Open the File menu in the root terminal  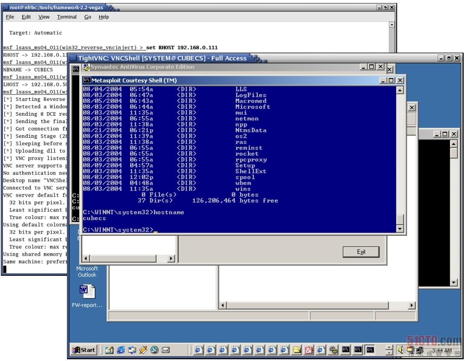[10, 17]
